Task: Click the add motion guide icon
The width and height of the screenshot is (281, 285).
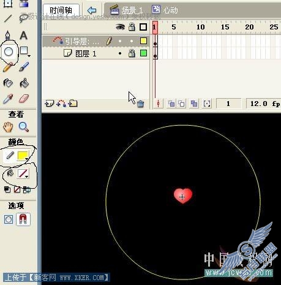Action: (61, 104)
